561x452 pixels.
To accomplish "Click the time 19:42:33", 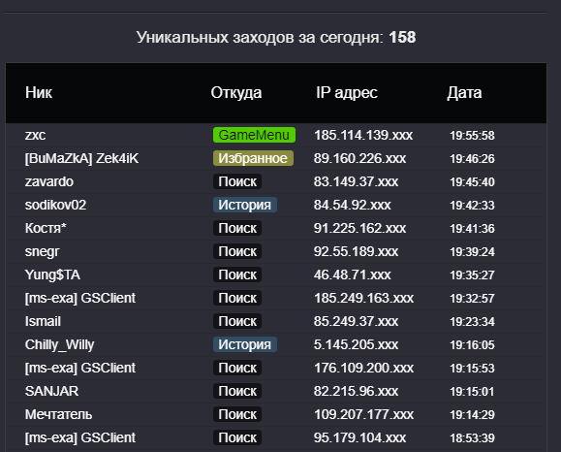I will pyautogui.click(x=472, y=206).
